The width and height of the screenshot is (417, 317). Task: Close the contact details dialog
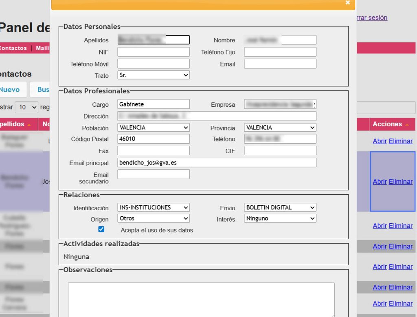347,2
